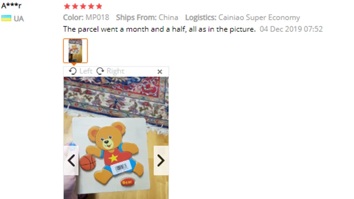Click the 'Ships From: China' text
354x199 pixels.
(x=147, y=17)
